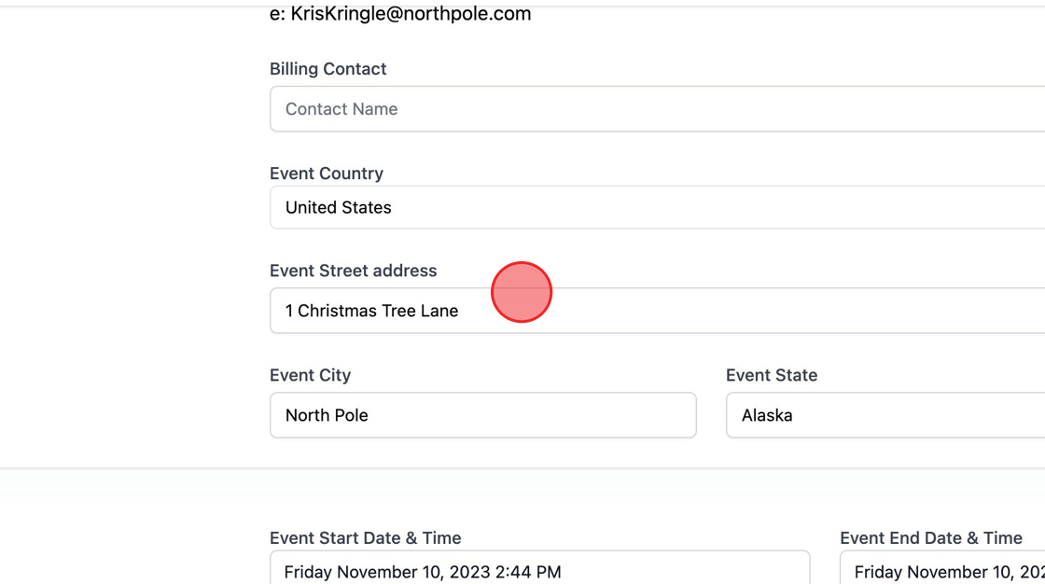Click the red circle highlight marker
Viewport: 1045px width, 584px height.
(x=522, y=292)
